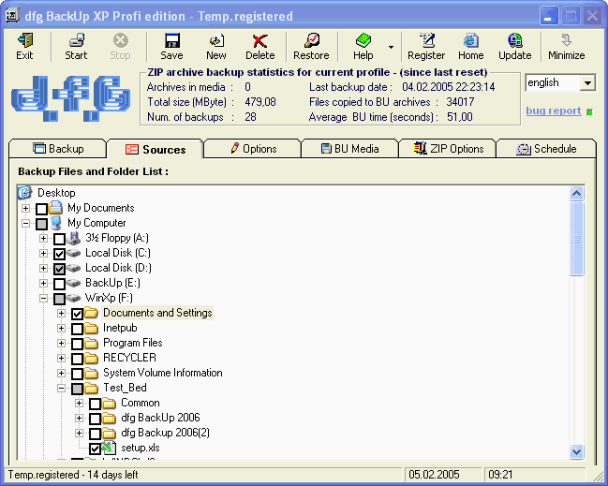
Task: Open the Schedule tab
Action: (x=546, y=149)
